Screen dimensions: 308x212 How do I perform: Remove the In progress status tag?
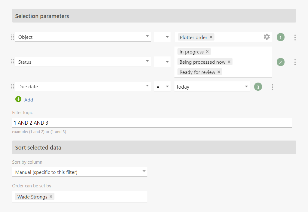click(207, 52)
